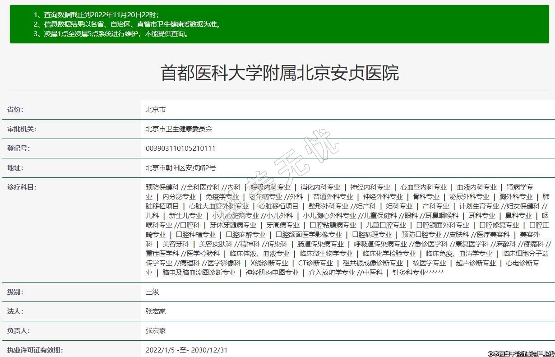Click the 北京市 value in the 省份 row

pos(156,110)
